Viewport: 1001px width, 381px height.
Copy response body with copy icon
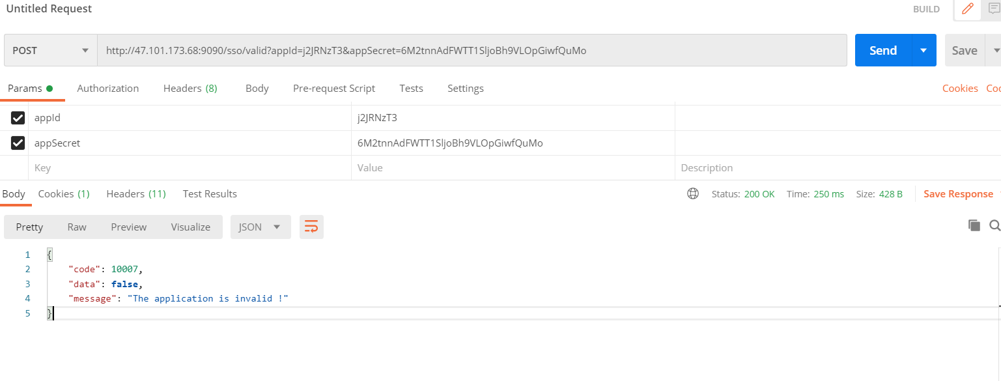click(974, 225)
